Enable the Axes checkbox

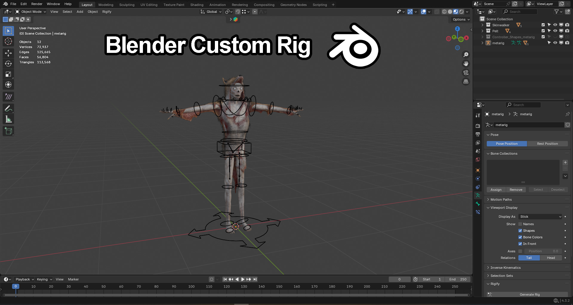tap(520, 251)
